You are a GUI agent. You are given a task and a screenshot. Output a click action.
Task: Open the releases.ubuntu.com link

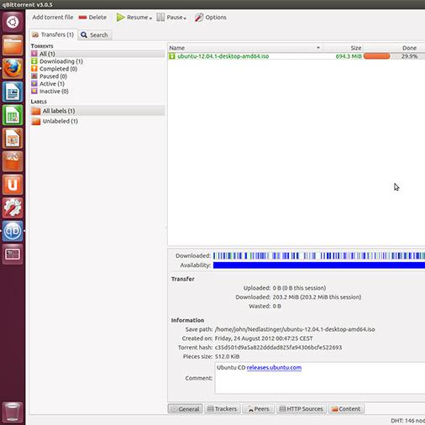tap(274, 368)
